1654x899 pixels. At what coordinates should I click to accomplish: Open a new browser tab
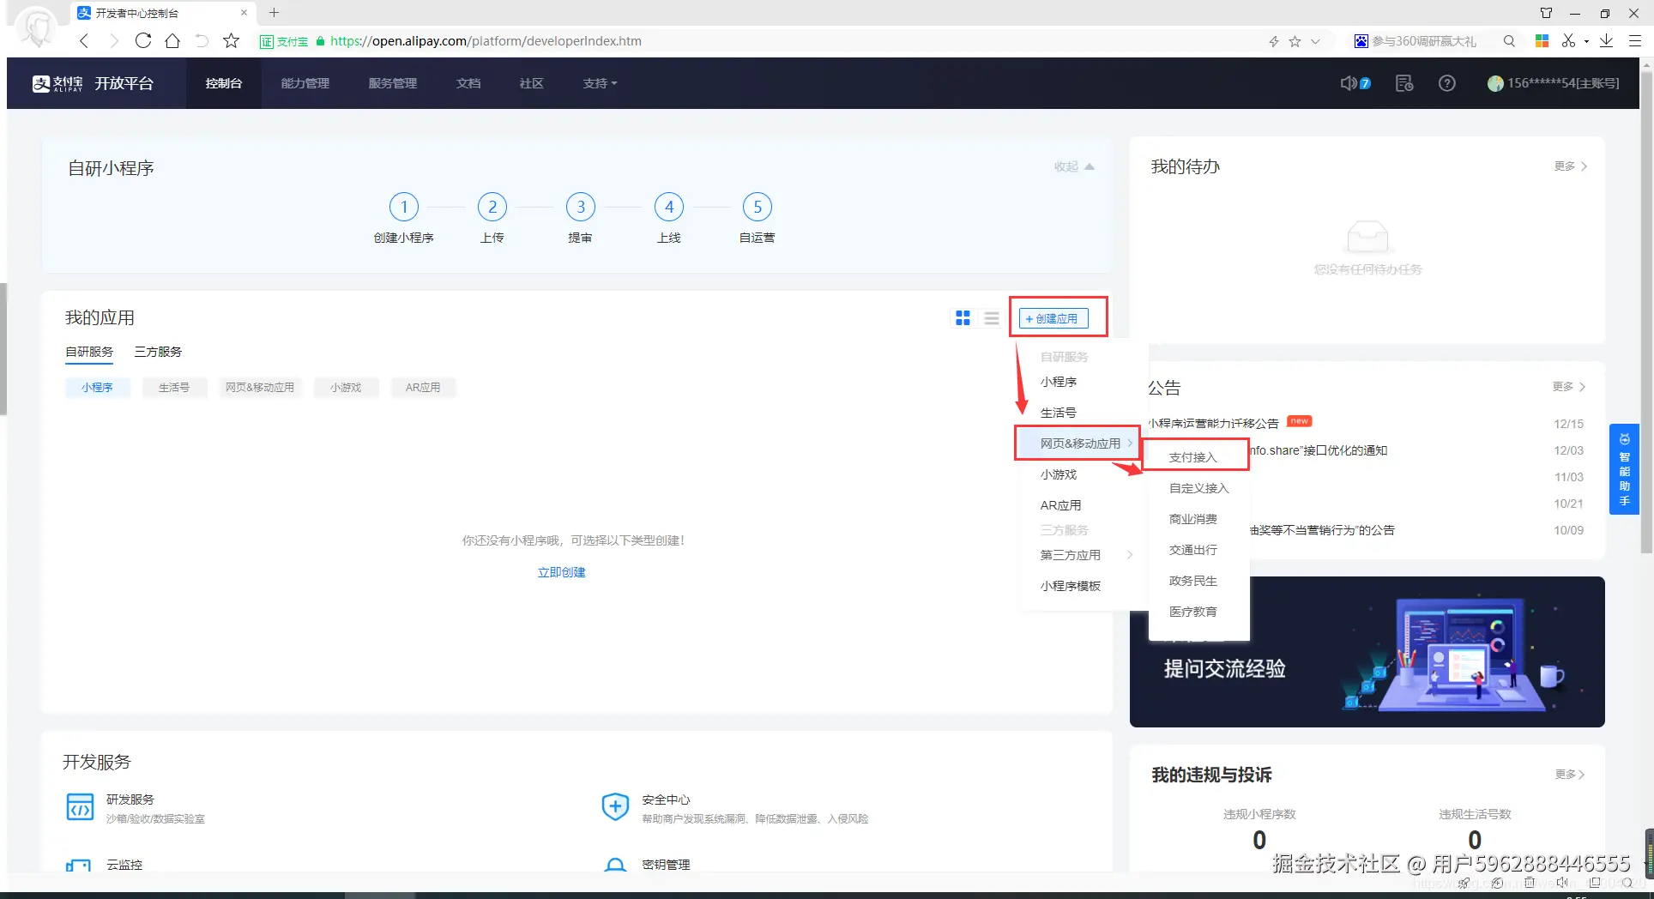pos(274,13)
